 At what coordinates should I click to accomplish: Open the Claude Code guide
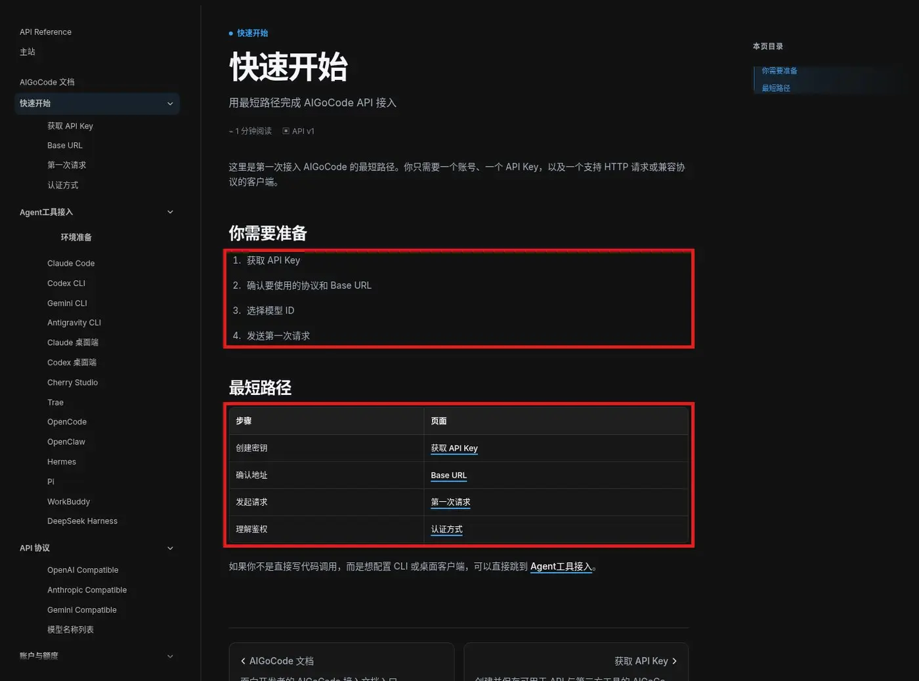tap(71, 264)
